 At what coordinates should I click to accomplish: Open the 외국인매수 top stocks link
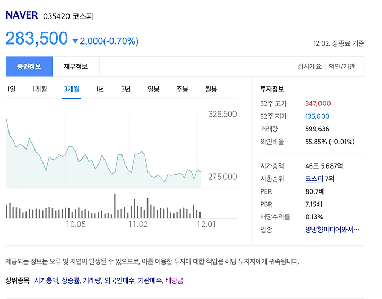[119, 280]
